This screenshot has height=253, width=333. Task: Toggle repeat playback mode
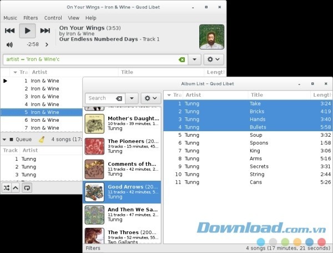(x=27, y=188)
